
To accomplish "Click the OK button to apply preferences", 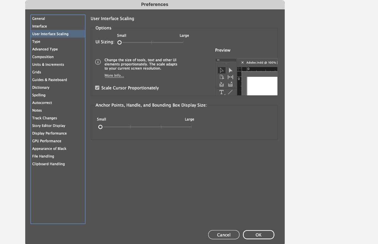I will coord(258,235).
